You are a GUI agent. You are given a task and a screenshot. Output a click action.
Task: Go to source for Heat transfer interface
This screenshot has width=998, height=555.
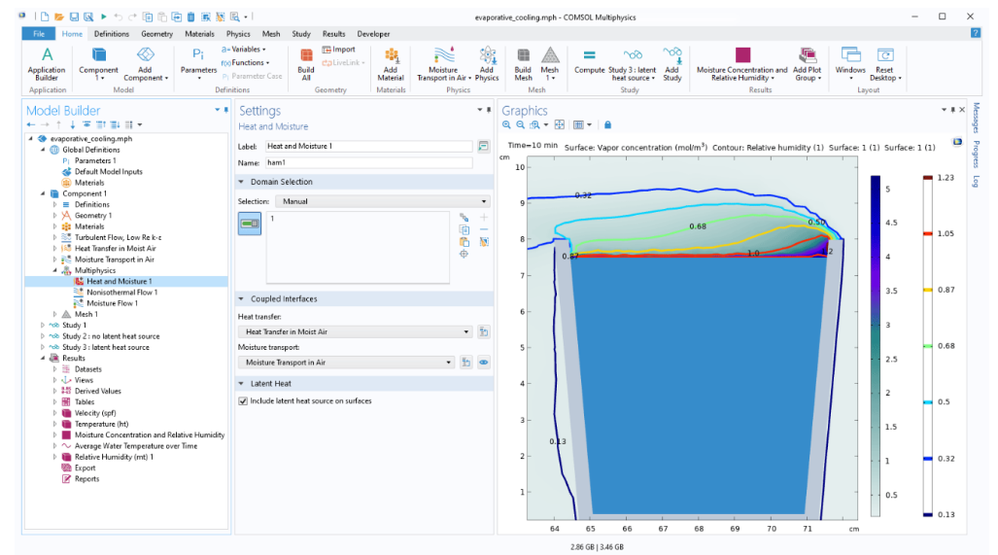pos(484,331)
